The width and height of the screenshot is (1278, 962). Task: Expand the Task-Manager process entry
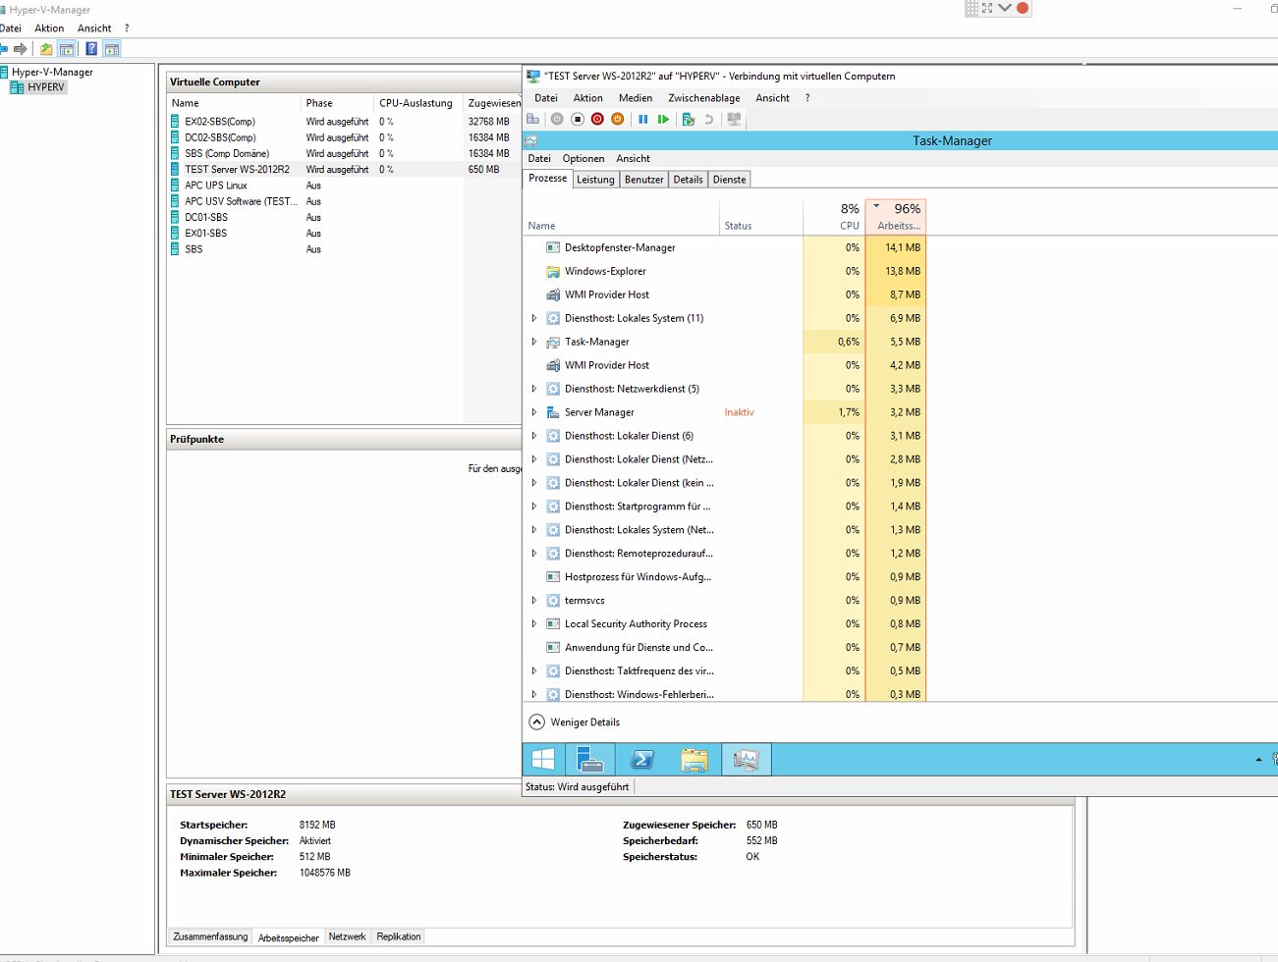[x=534, y=342]
